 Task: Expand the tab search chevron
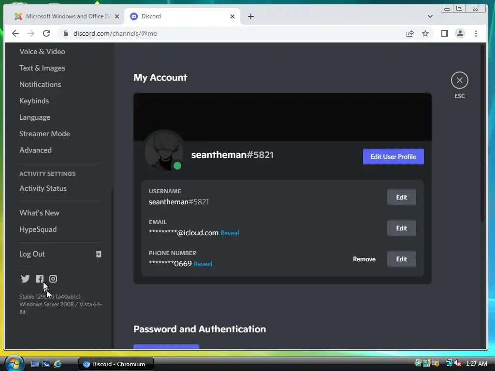point(430,16)
